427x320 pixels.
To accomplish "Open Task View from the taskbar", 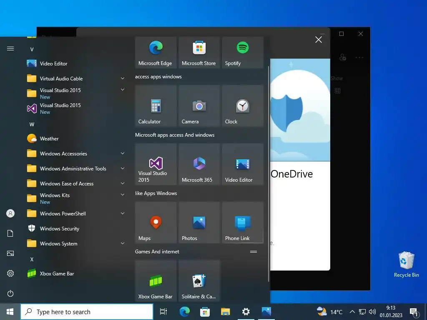I will 163,312.
